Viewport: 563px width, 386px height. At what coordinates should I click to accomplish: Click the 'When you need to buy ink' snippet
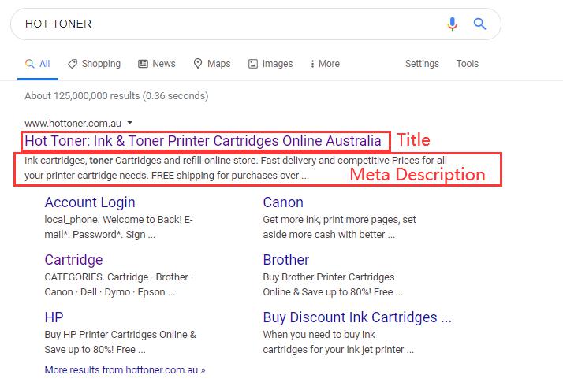[x=338, y=342]
